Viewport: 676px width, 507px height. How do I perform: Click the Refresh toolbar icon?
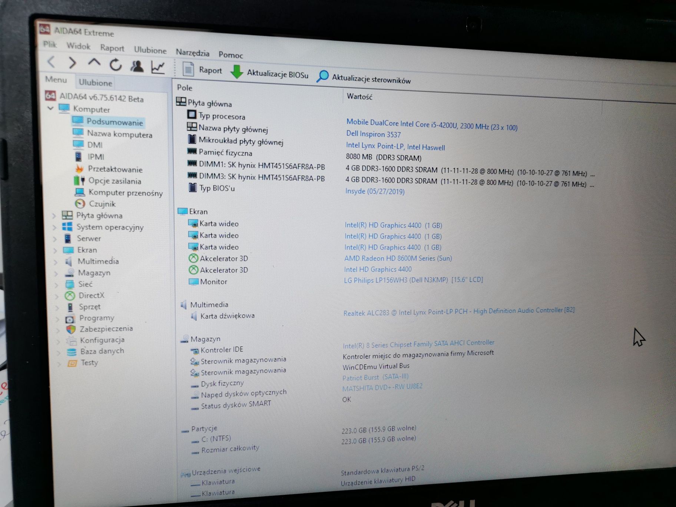click(x=116, y=65)
